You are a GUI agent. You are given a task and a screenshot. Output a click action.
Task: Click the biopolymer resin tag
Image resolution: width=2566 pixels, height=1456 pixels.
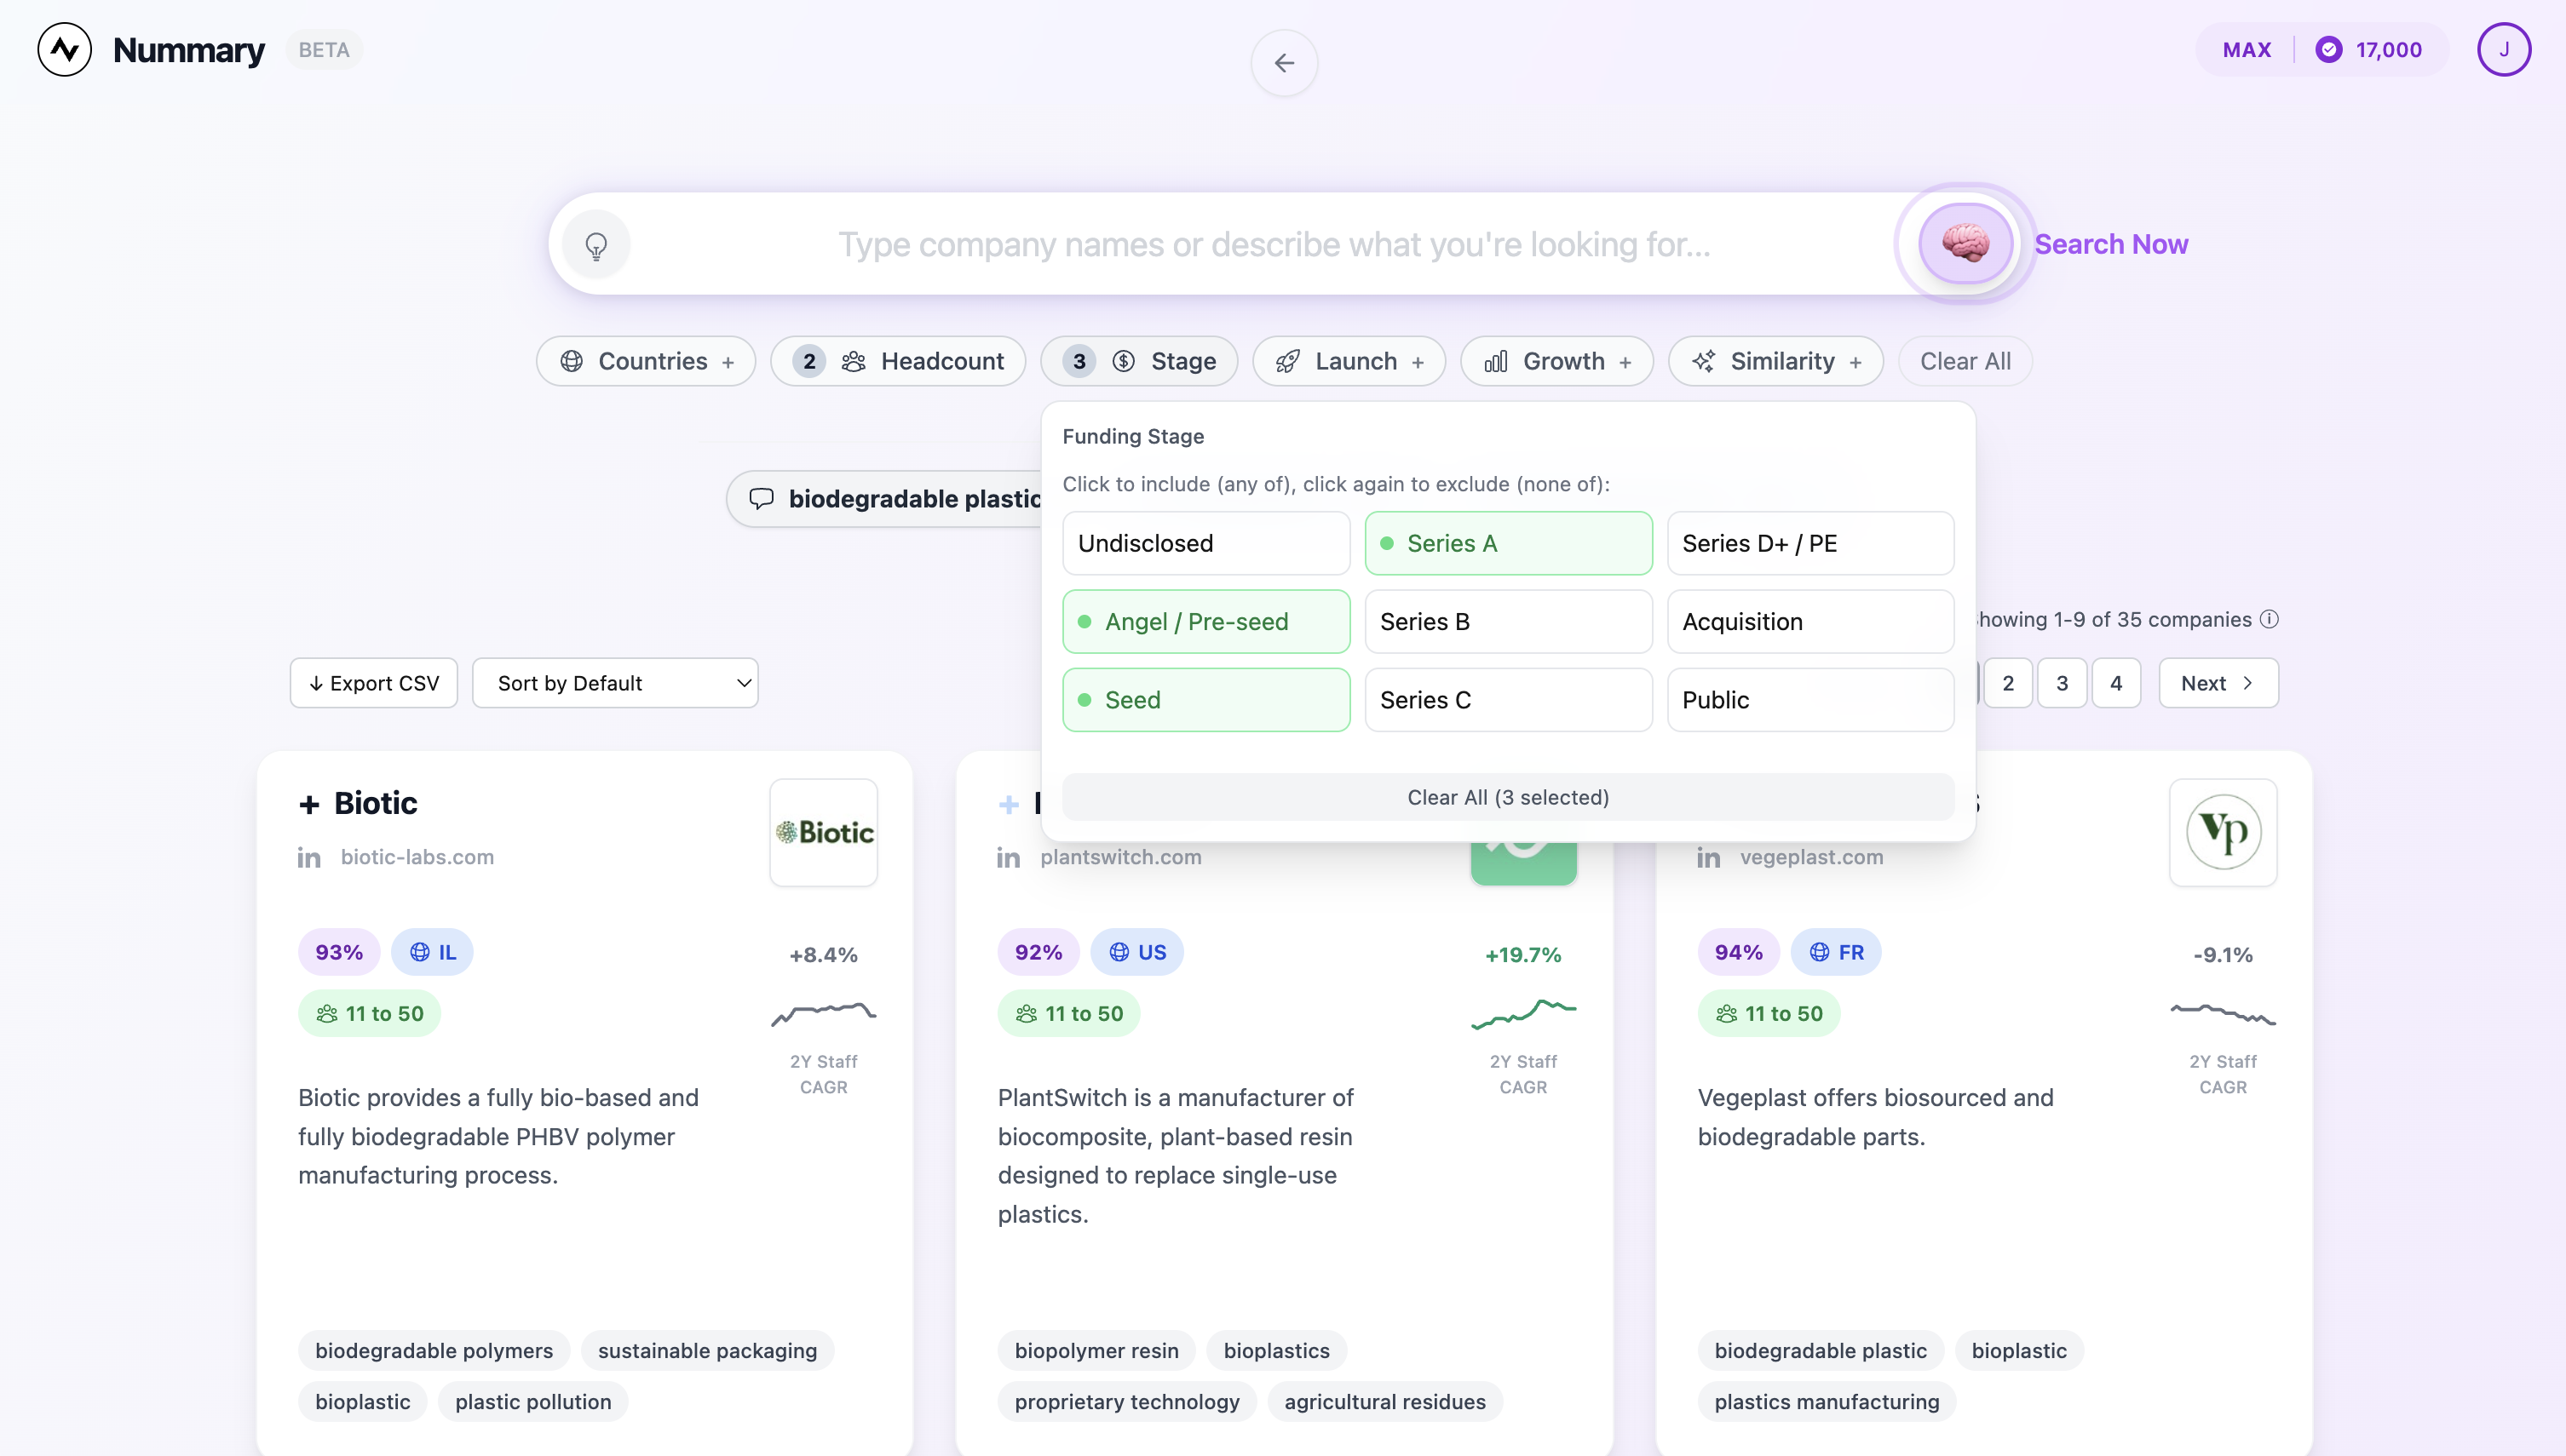[1096, 1350]
